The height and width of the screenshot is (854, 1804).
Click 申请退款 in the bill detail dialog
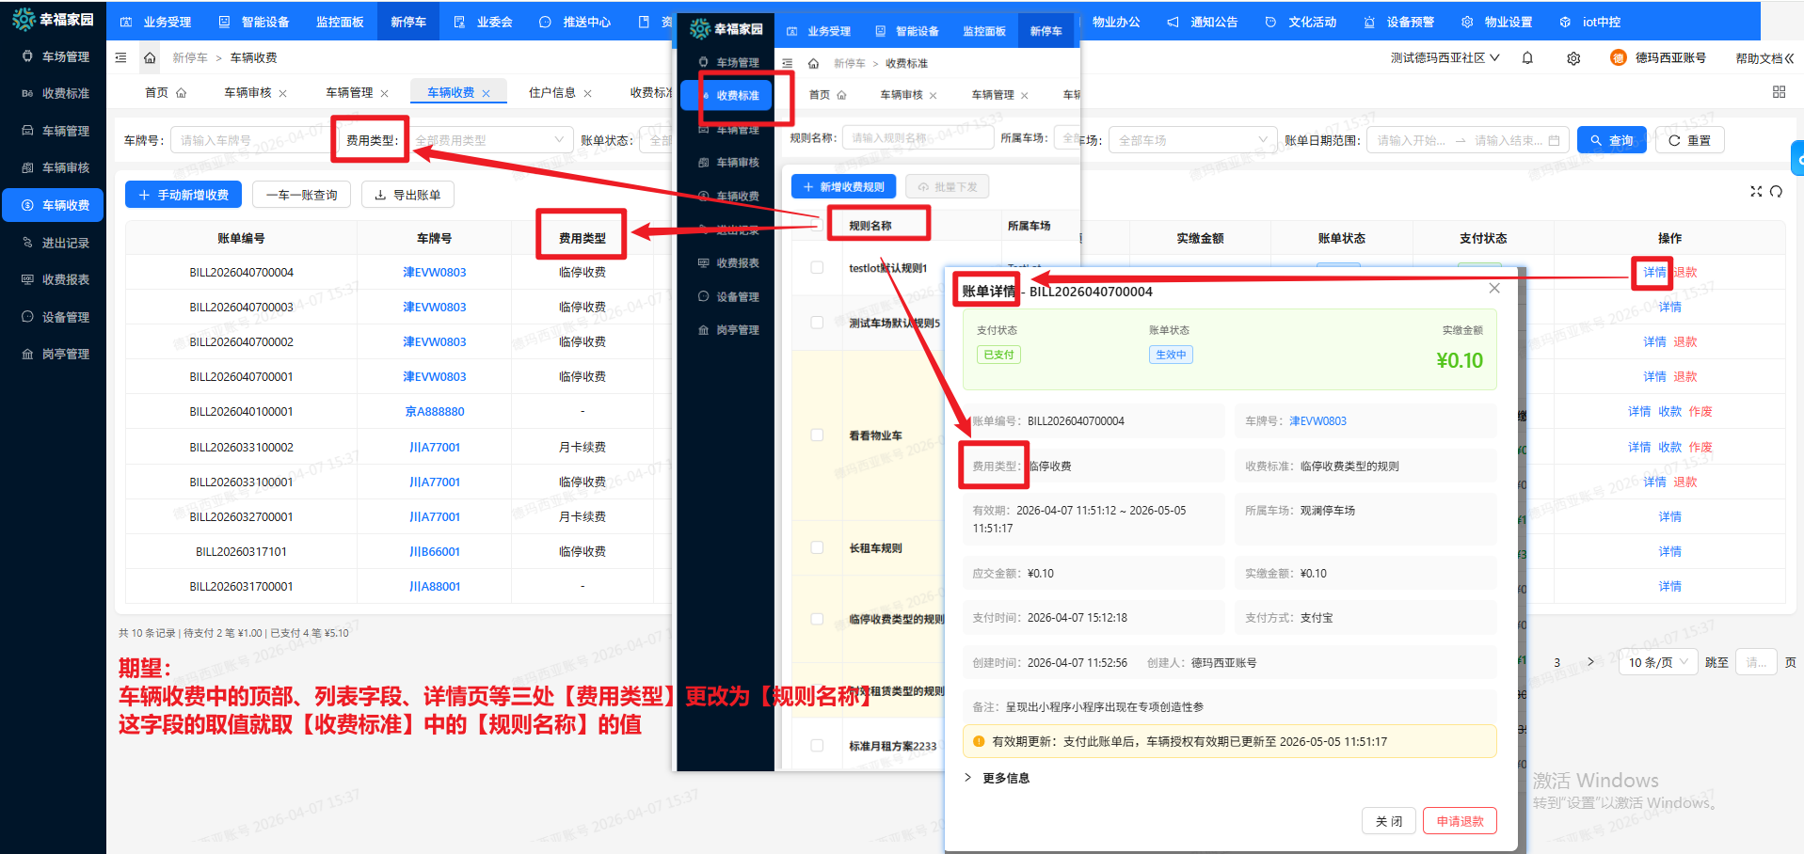tap(1460, 820)
